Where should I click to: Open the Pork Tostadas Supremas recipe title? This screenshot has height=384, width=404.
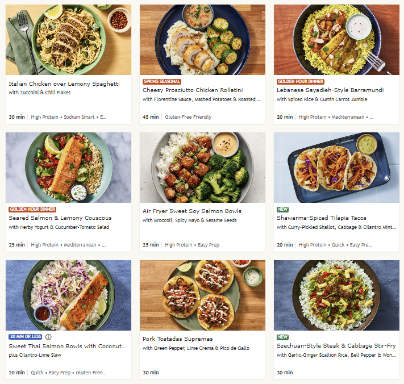[x=178, y=339]
